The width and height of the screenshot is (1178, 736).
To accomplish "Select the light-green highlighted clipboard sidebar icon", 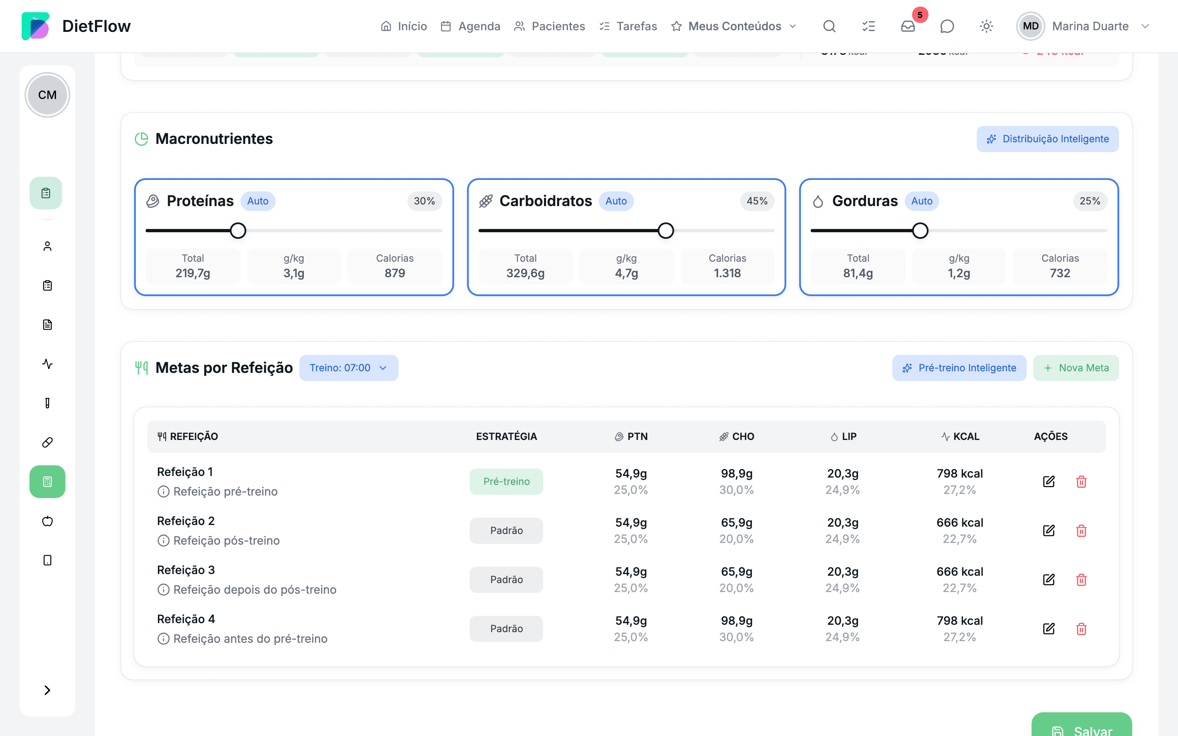I will (46, 193).
